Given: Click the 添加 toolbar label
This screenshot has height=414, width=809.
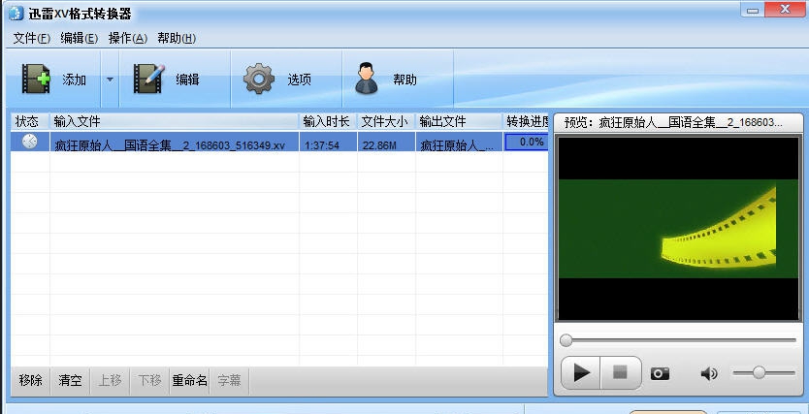Looking at the screenshot, I should tap(75, 80).
